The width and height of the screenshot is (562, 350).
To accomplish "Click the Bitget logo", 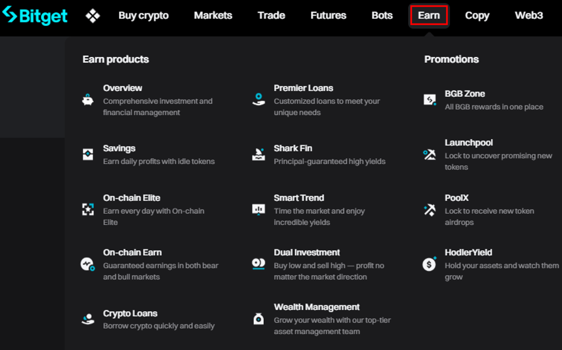I will (x=35, y=16).
